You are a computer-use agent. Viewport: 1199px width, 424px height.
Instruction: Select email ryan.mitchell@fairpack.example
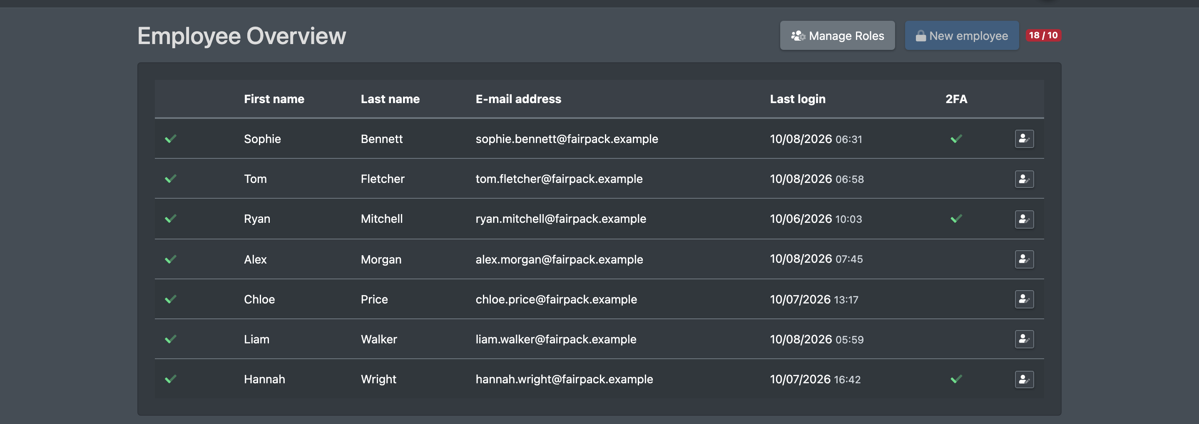coord(560,219)
